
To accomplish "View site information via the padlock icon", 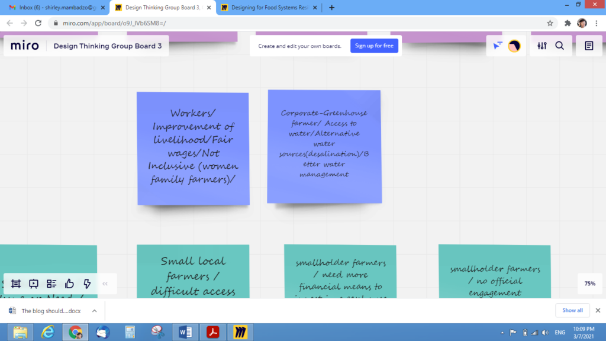I will (56, 23).
